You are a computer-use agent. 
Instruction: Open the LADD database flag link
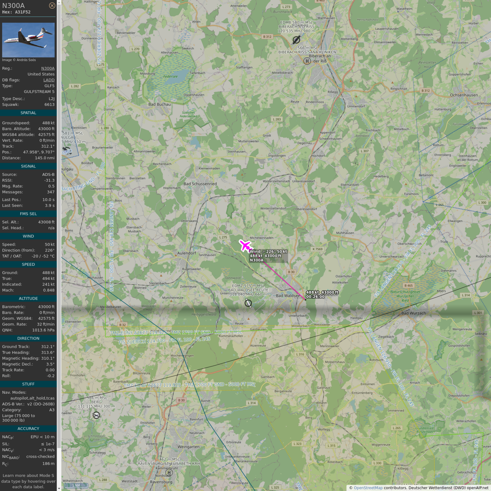49,80
